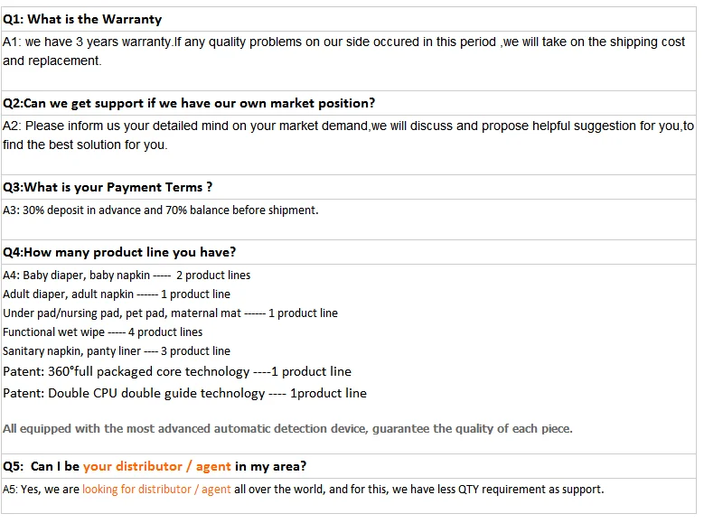Click the baby diaper product lines row

[x=127, y=275]
